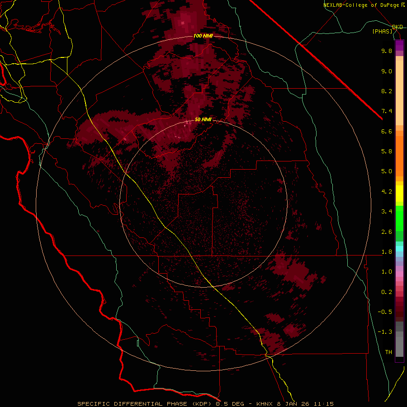Click the 9.0 value on color scale
The image size is (407, 407).
[387, 71]
